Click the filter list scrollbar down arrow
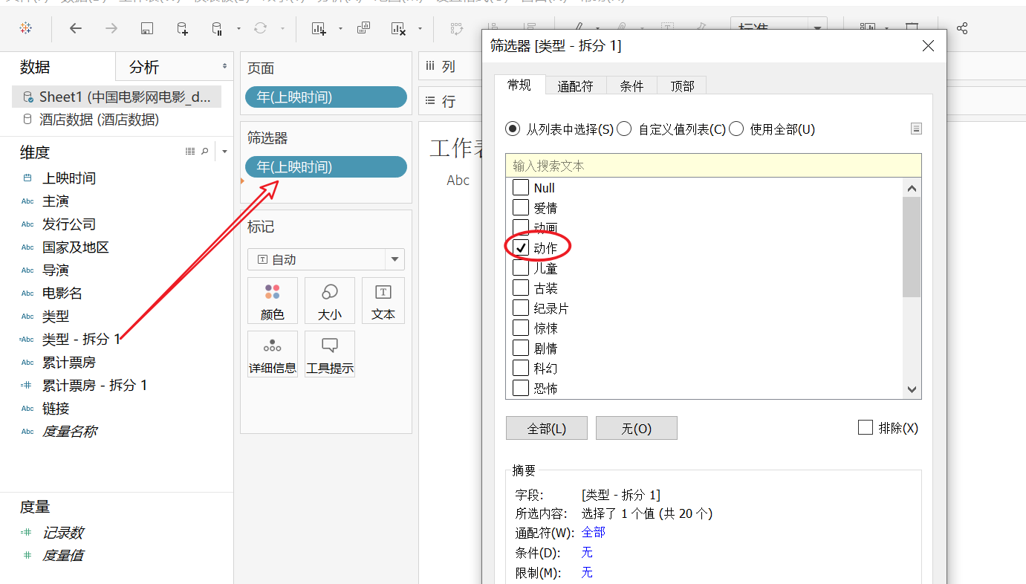Image resolution: width=1026 pixels, height=584 pixels. [x=912, y=389]
